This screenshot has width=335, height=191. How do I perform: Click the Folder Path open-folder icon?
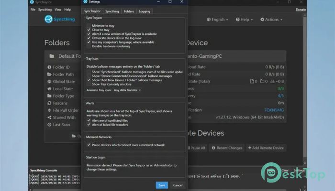pos(49,74)
